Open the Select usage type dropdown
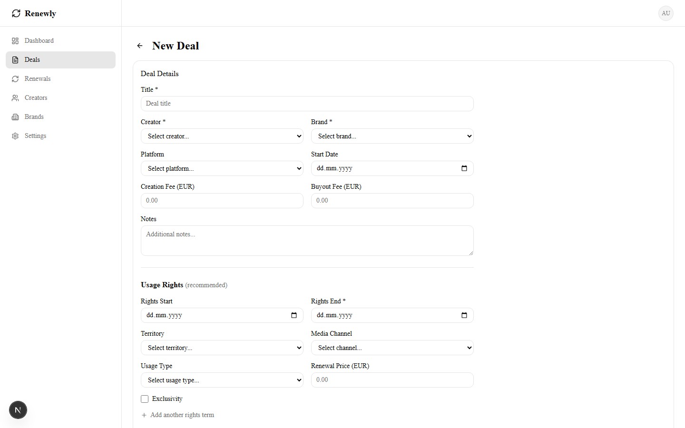 point(222,380)
